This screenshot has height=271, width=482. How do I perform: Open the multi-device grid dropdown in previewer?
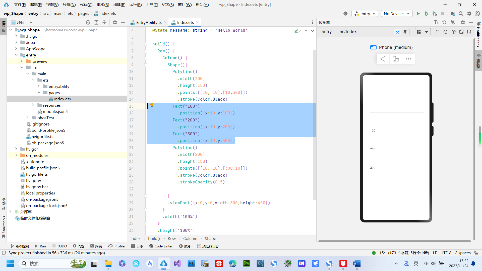point(423,32)
